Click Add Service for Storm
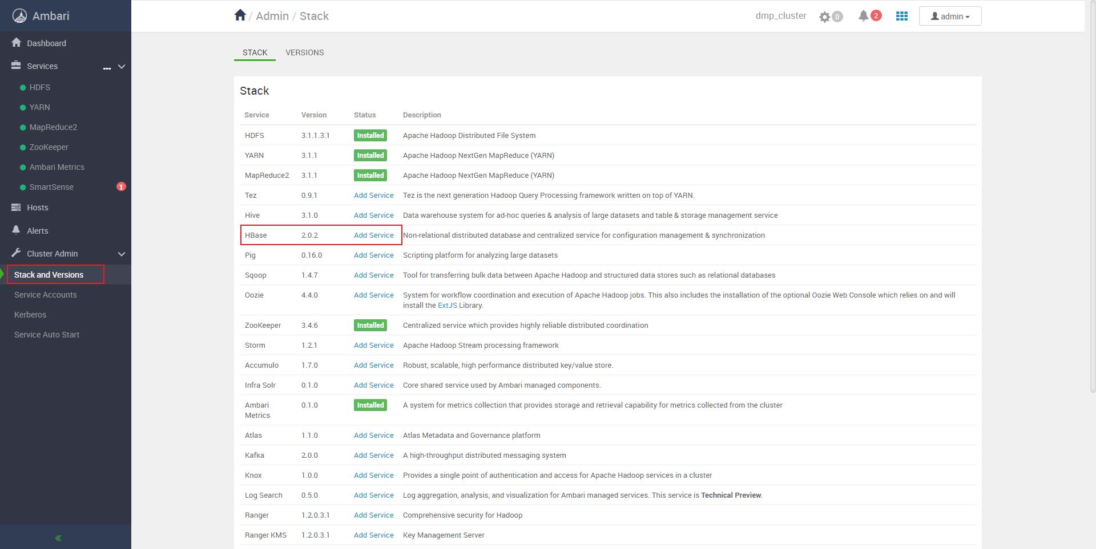The width and height of the screenshot is (1096, 549). (374, 345)
